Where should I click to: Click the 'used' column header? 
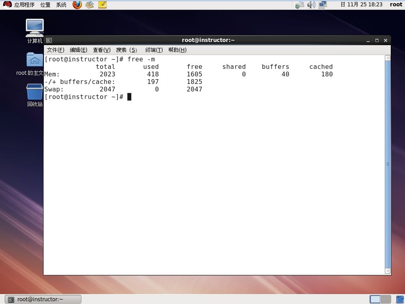point(151,66)
